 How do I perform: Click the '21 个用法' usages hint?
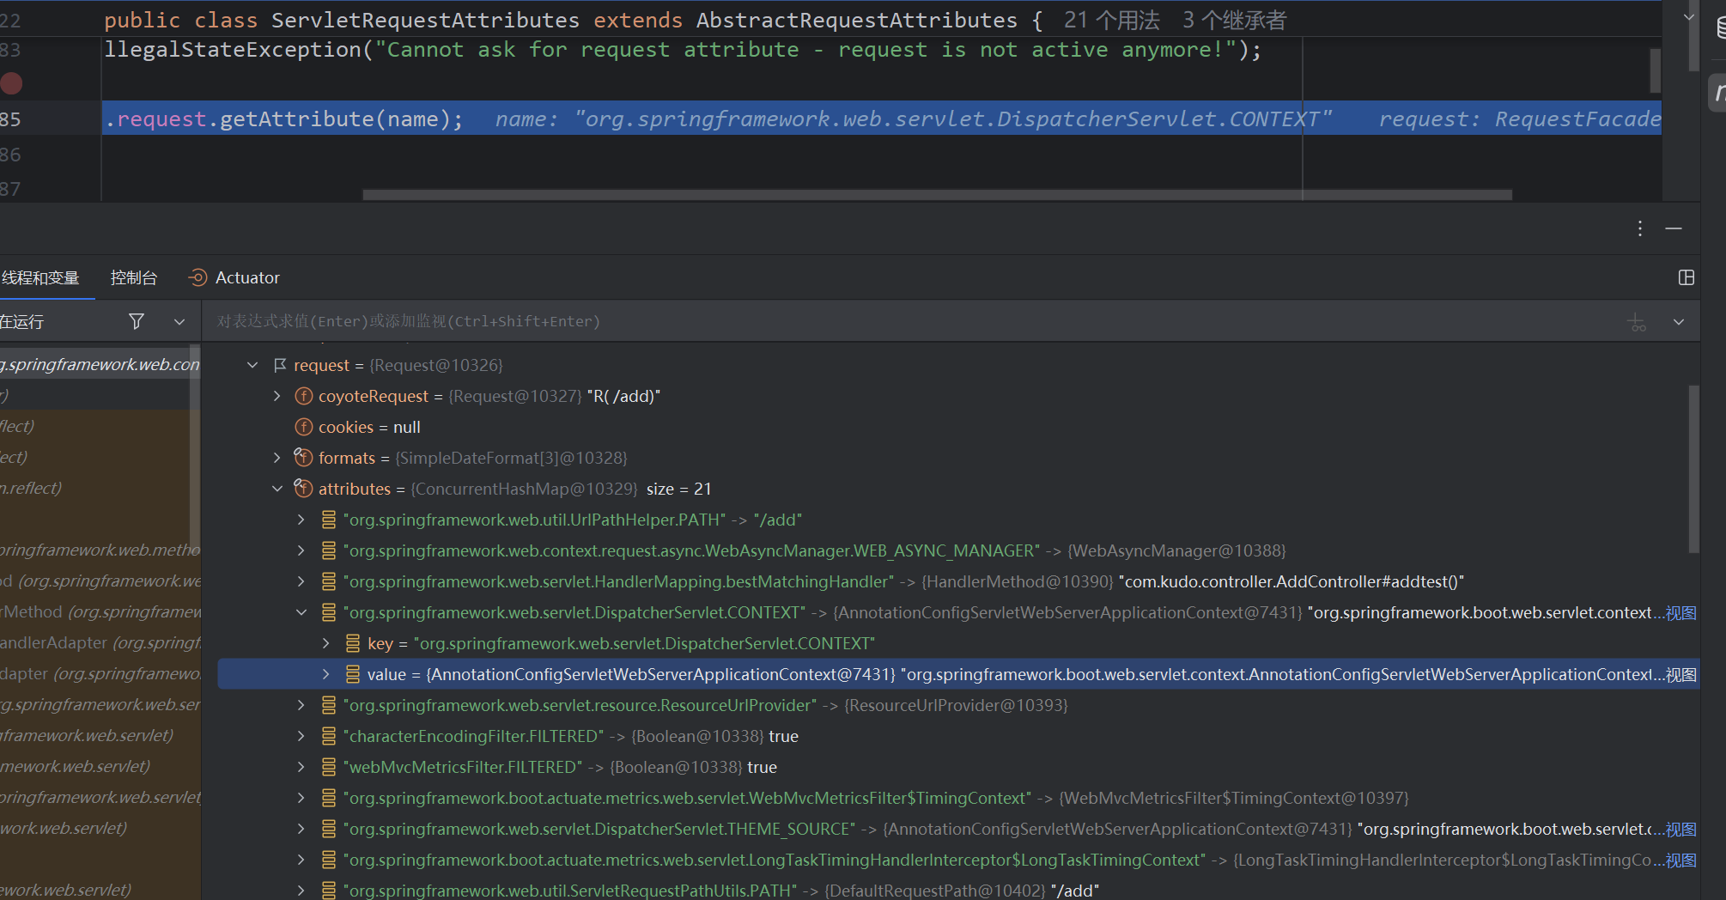[1112, 20]
